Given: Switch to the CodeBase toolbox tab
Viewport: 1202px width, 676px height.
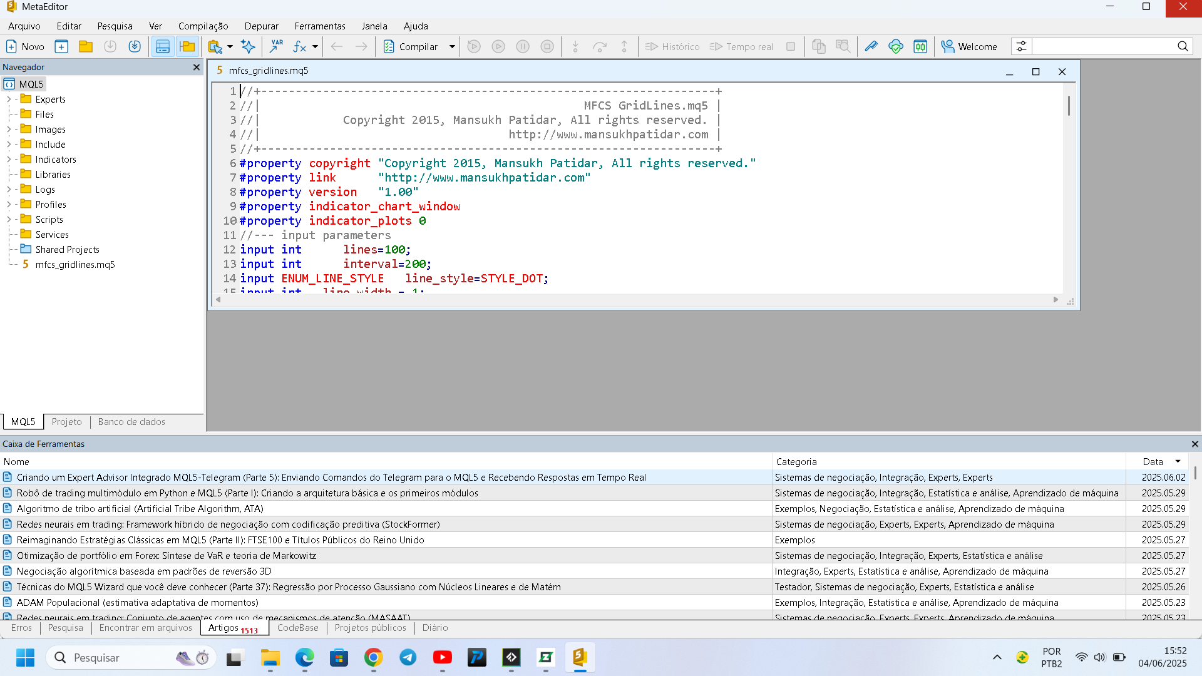Looking at the screenshot, I should pos(298,628).
